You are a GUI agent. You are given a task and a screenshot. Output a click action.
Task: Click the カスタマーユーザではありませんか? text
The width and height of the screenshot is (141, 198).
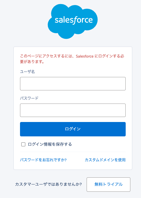click(x=48, y=184)
